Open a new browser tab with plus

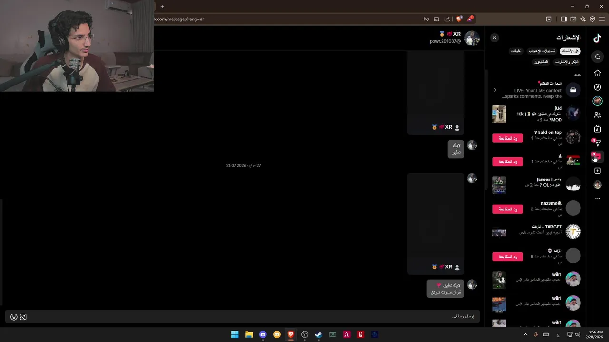(162, 6)
